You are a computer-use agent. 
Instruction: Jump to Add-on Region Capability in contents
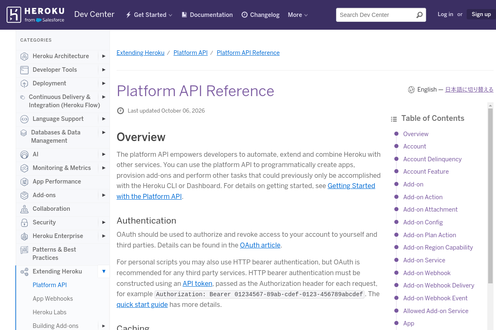438,247
